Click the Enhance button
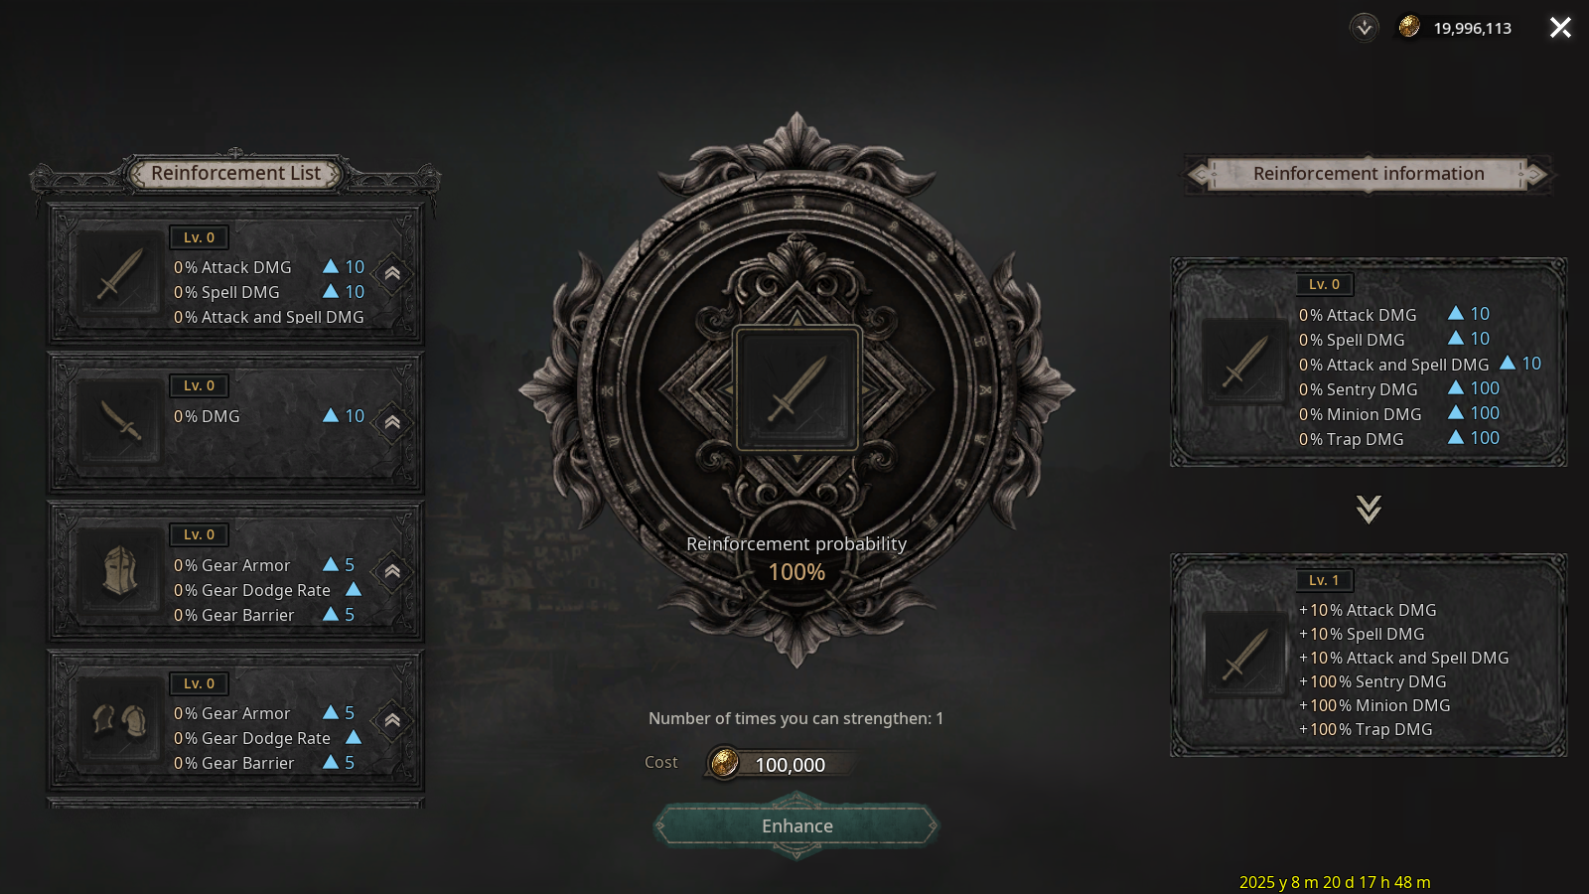 796,826
